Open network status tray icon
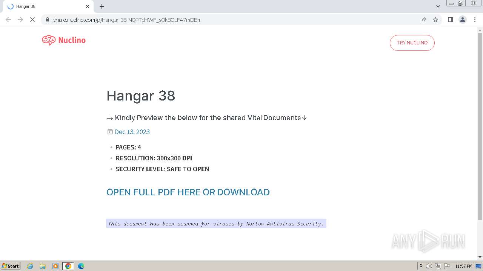483x271 pixels. tap(438, 266)
